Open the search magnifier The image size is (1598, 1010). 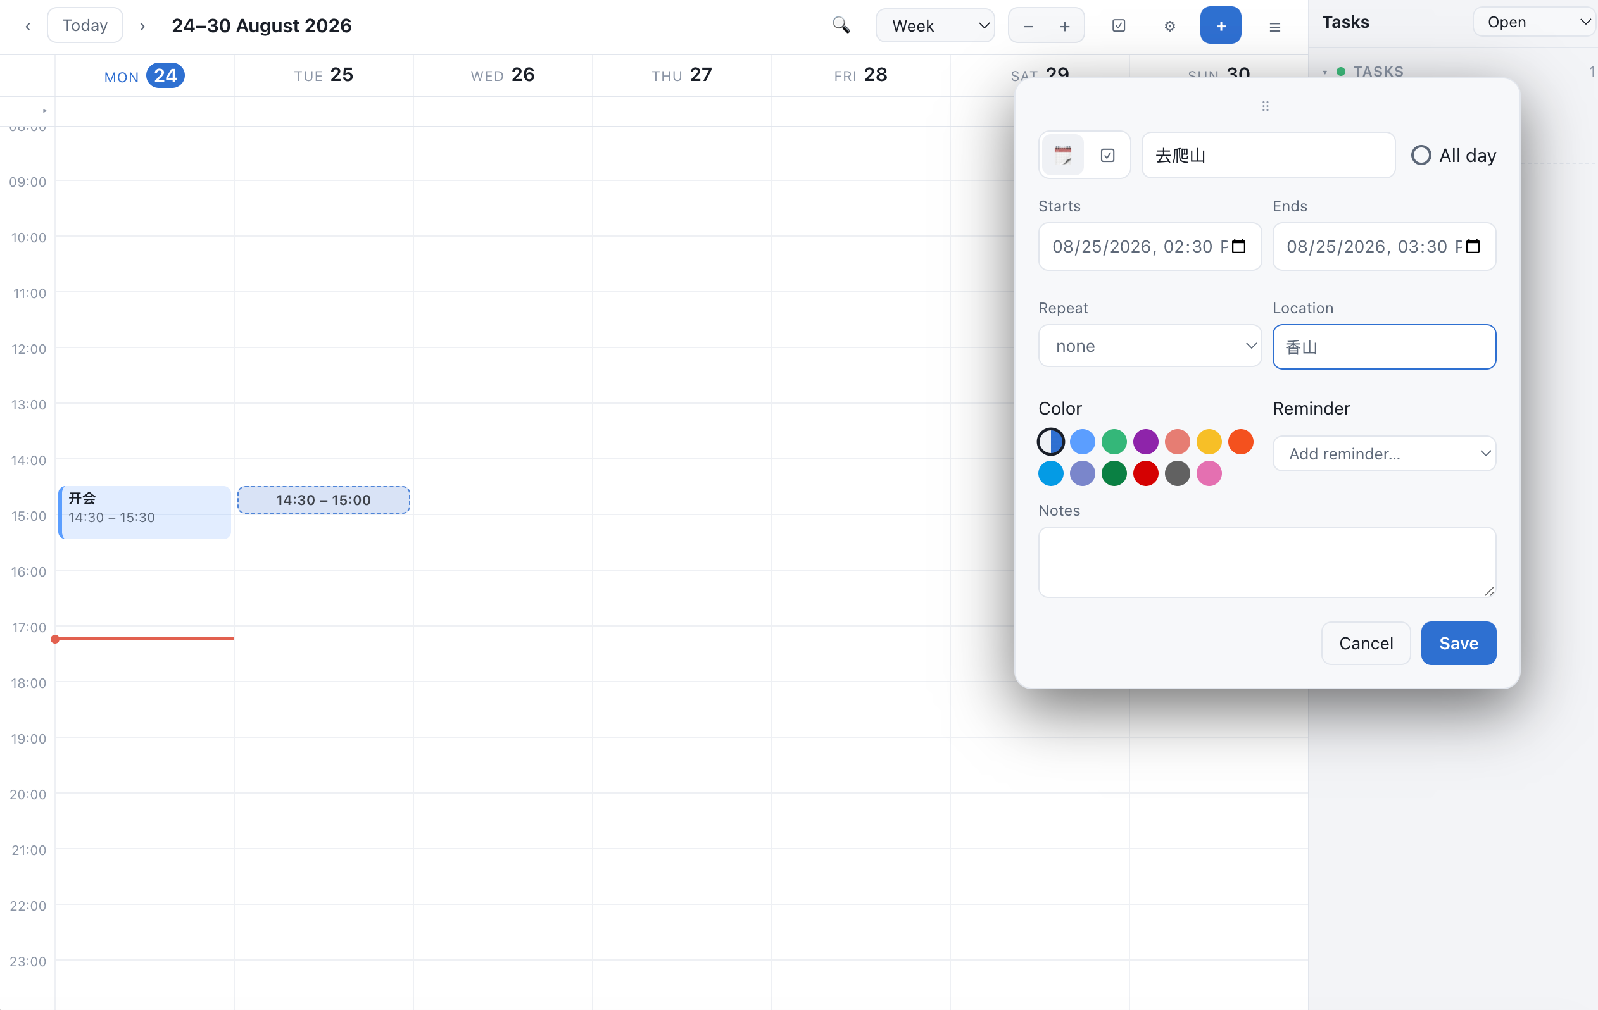coord(841,25)
